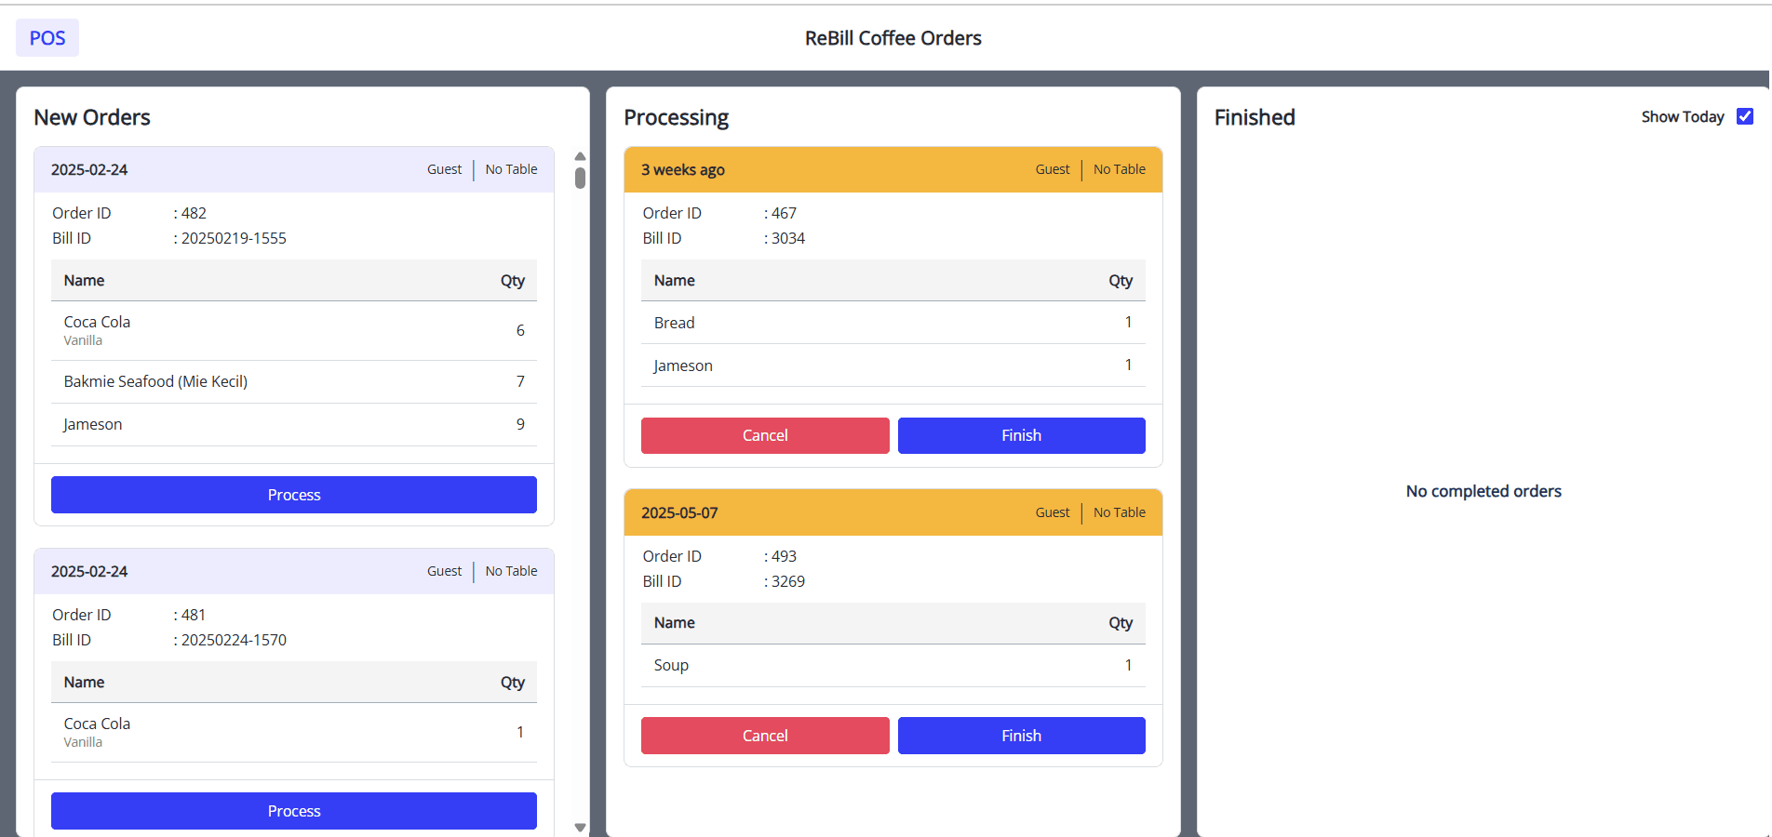Click the ReBill Coffee Orders title

[893, 38]
